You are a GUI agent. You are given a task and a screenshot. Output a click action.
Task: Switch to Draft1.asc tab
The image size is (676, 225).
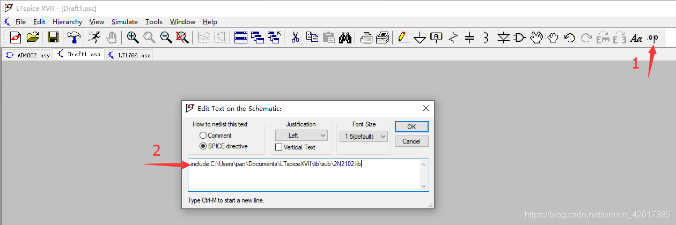[79, 55]
